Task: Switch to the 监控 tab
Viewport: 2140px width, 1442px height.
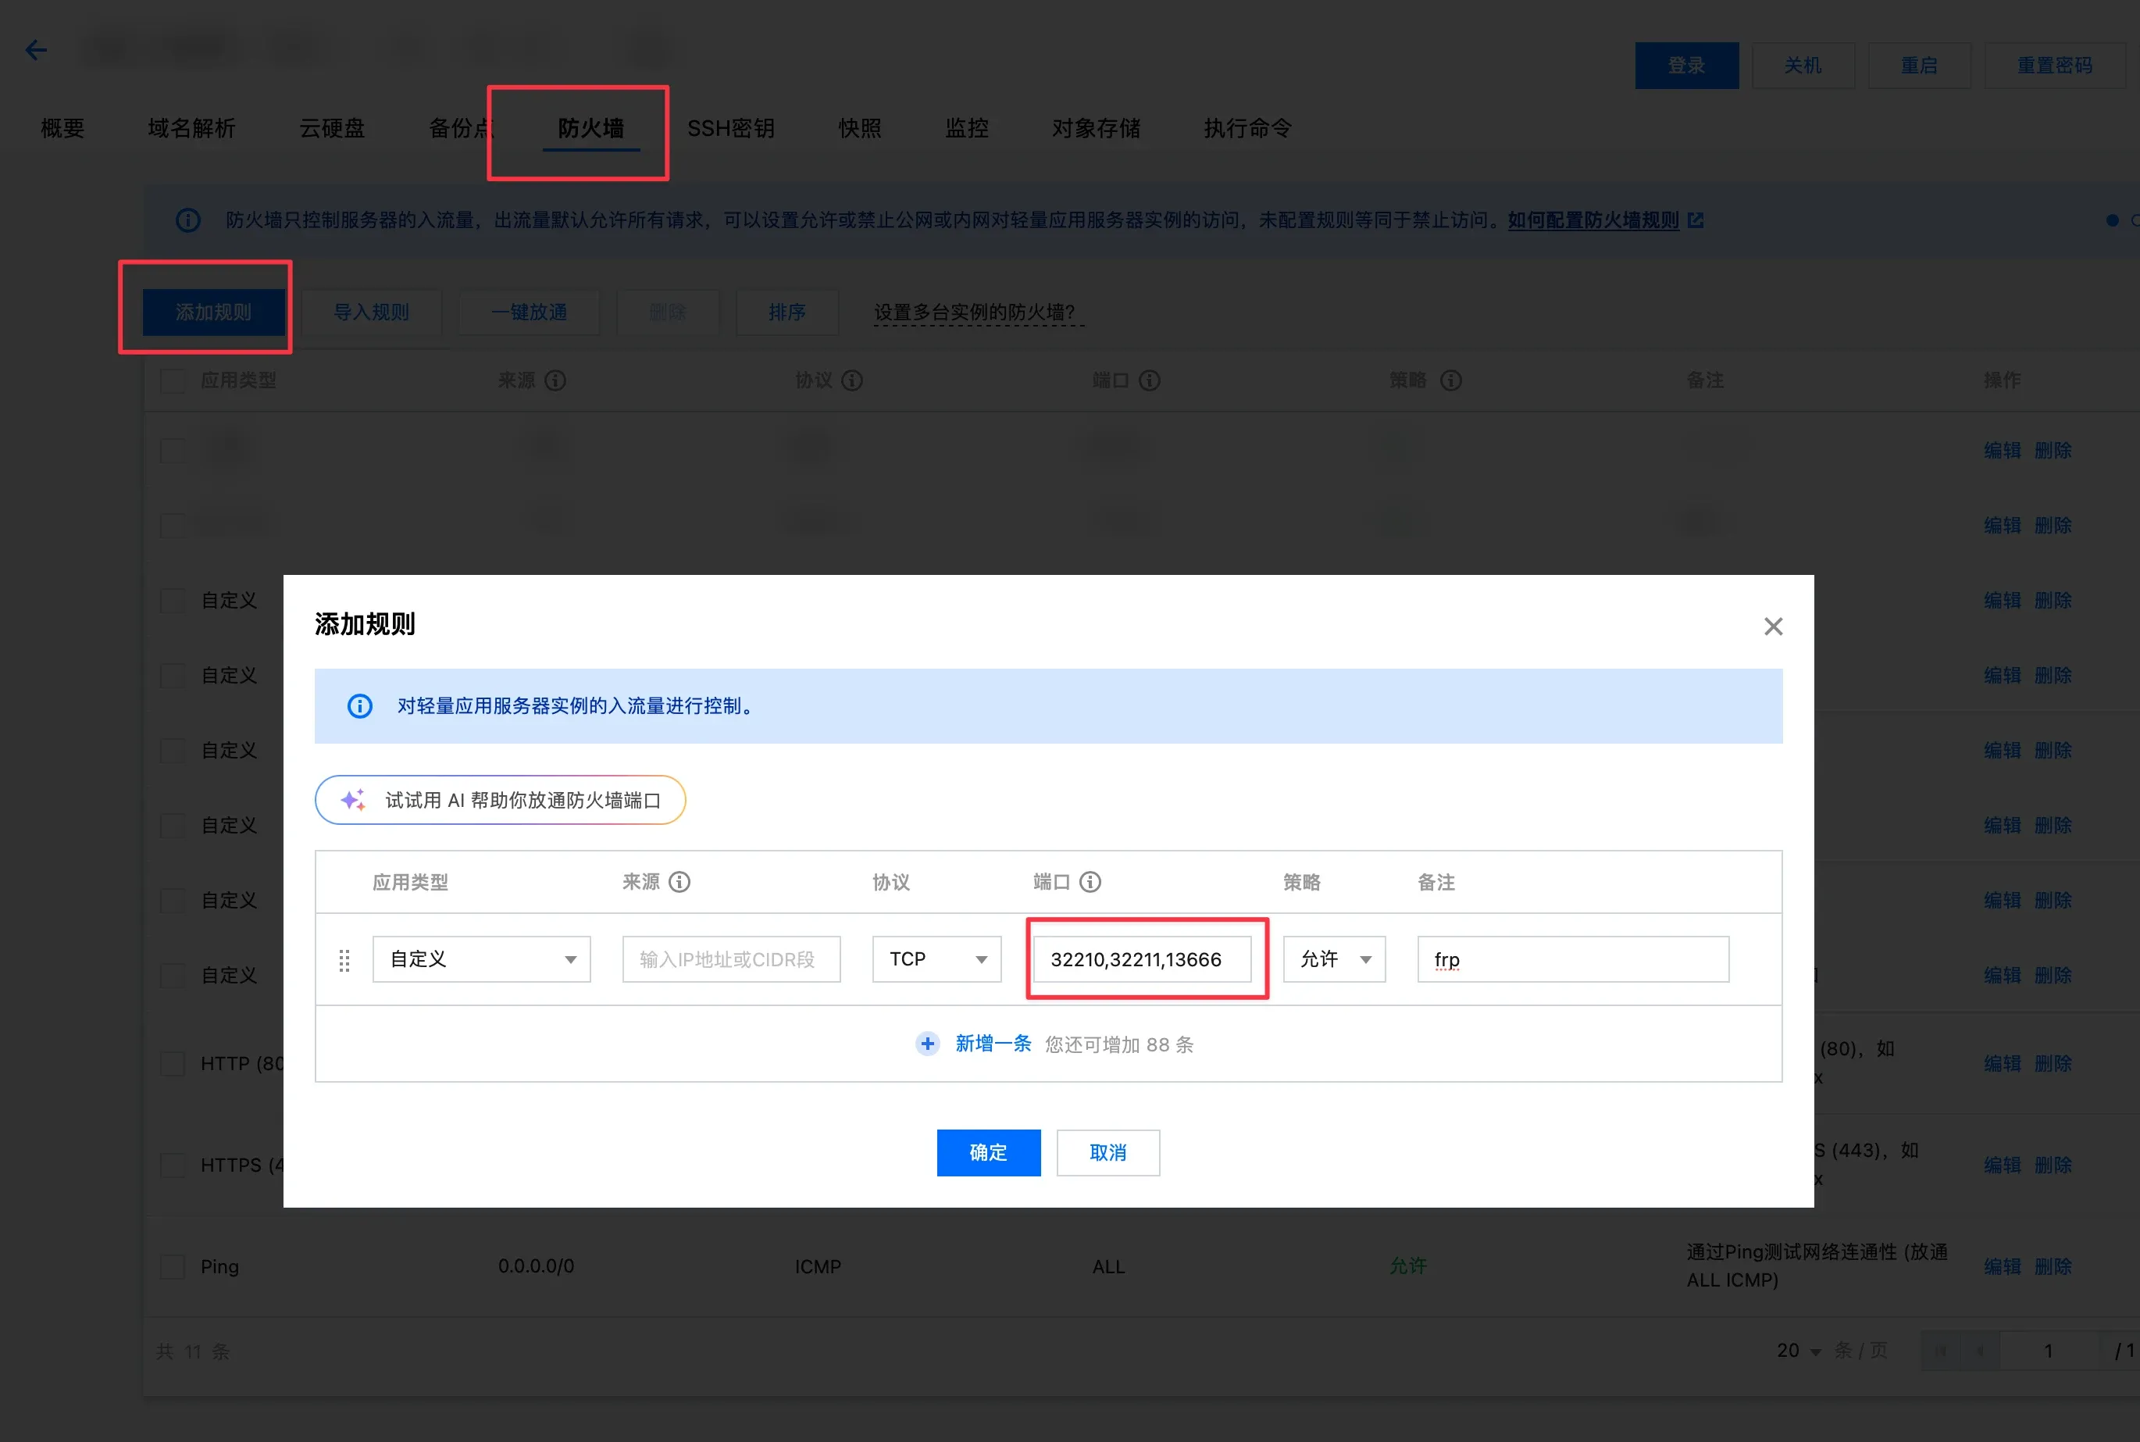Action: coord(967,128)
